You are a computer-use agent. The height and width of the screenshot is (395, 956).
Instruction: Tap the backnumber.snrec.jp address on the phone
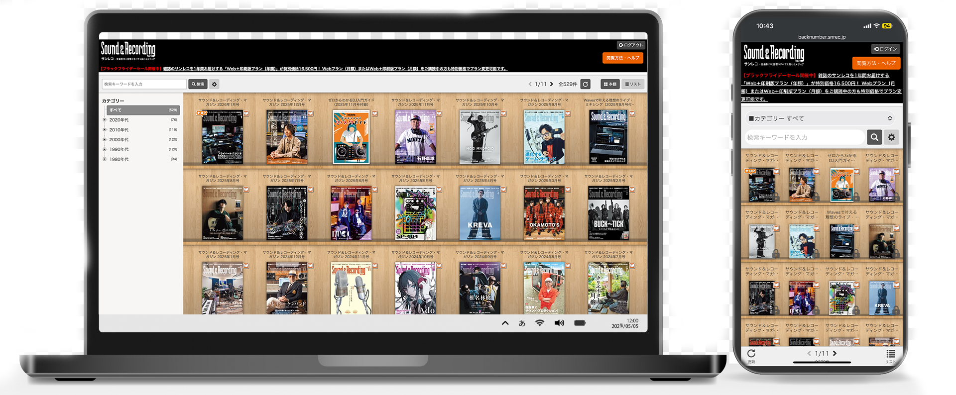pyautogui.click(x=822, y=37)
